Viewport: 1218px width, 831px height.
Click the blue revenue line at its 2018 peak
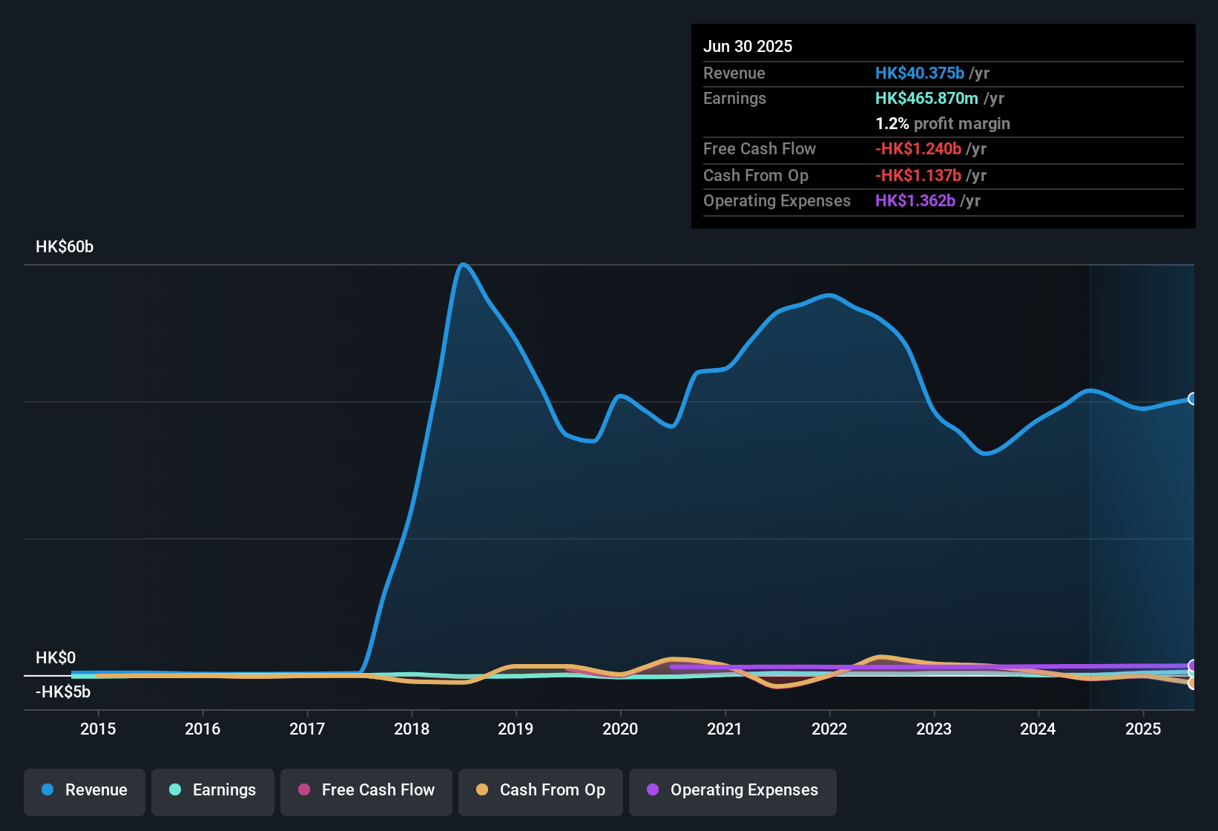click(463, 265)
